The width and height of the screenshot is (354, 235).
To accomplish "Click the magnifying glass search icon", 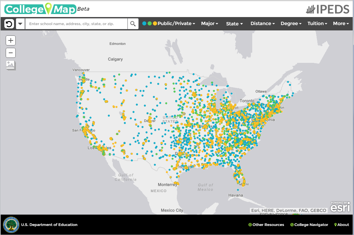I will (x=133, y=24).
